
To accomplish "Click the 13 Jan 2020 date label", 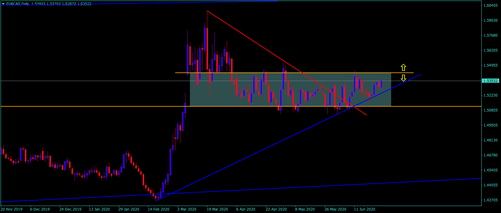I will 99,209.
